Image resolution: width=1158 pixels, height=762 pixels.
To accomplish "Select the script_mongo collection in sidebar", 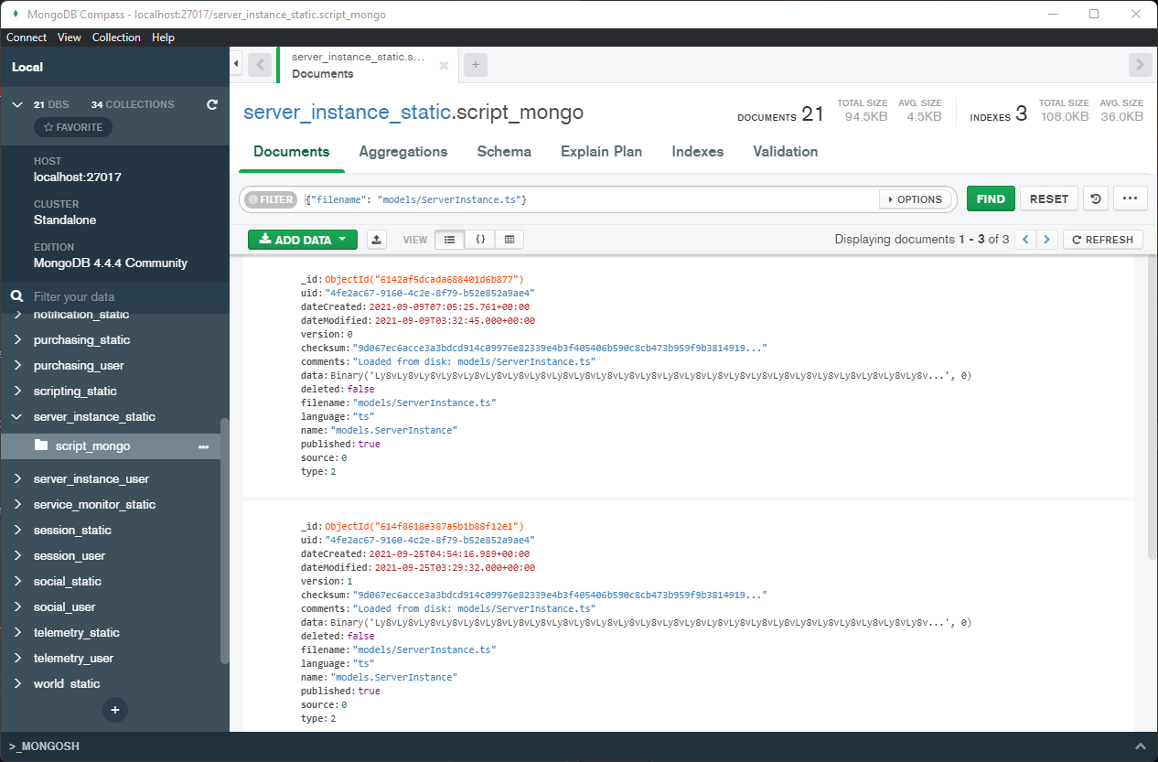I will pos(110,446).
